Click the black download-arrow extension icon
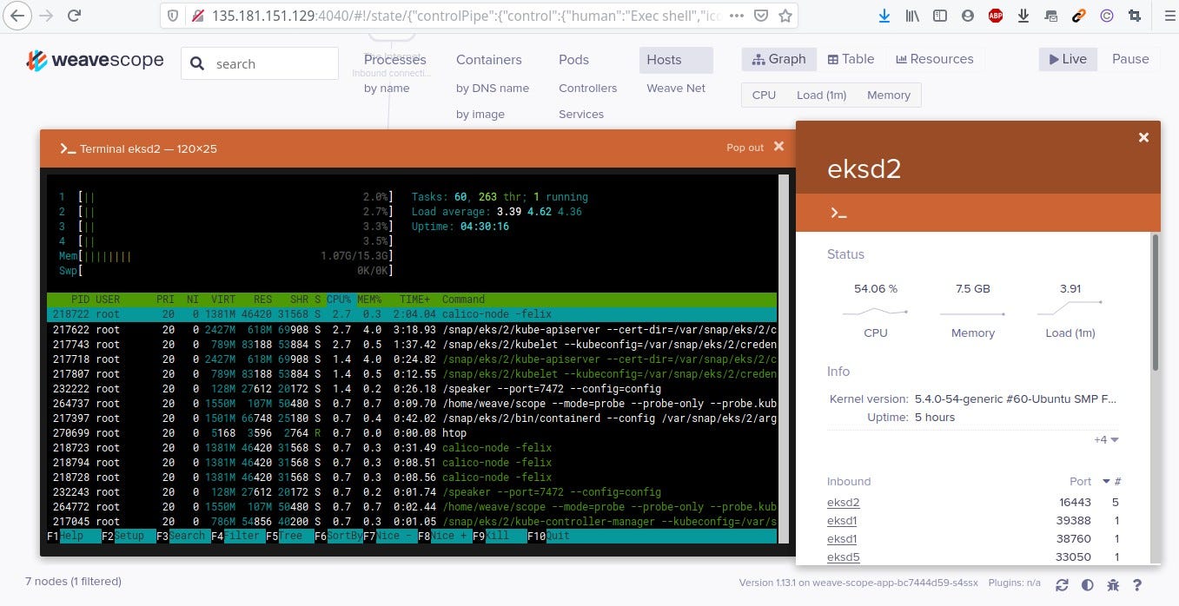Image resolution: width=1179 pixels, height=606 pixels. coord(1023,16)
